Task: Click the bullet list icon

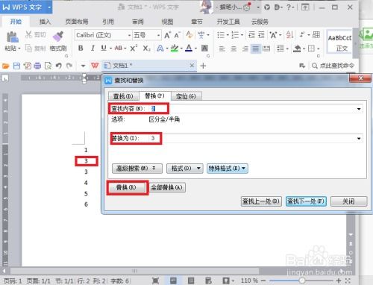Action: pyautogui.click(x=221, y=35)
